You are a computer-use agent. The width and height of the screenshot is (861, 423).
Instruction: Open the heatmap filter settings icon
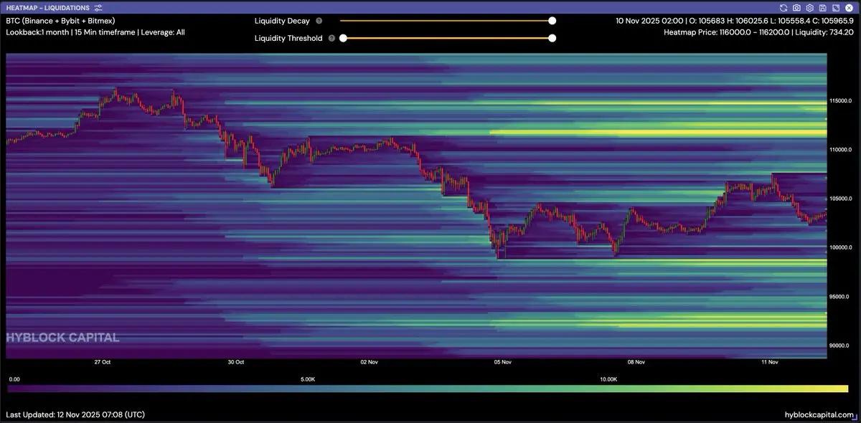pos(98,7)
